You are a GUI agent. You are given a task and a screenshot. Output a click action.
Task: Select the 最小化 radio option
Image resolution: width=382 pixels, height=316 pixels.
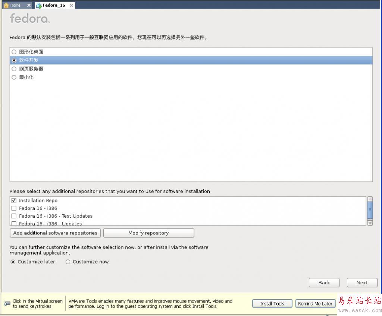click(x=14, y=78)
